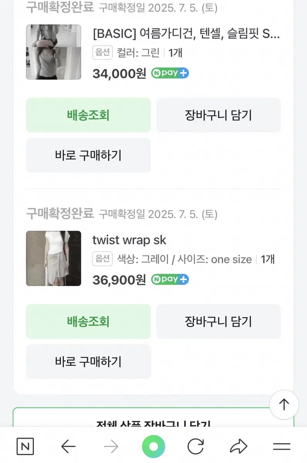This screenshot has height=463, width=307.
Task: Tap Npay badge beside 36,900원
Action: (170, 280)
